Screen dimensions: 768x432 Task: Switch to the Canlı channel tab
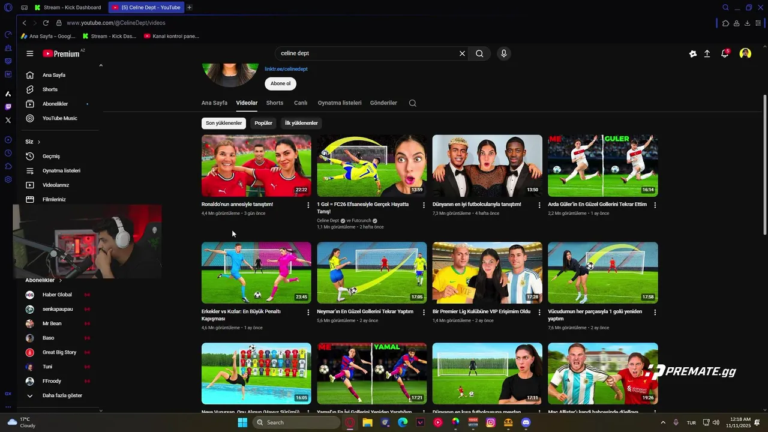(301, 103)
